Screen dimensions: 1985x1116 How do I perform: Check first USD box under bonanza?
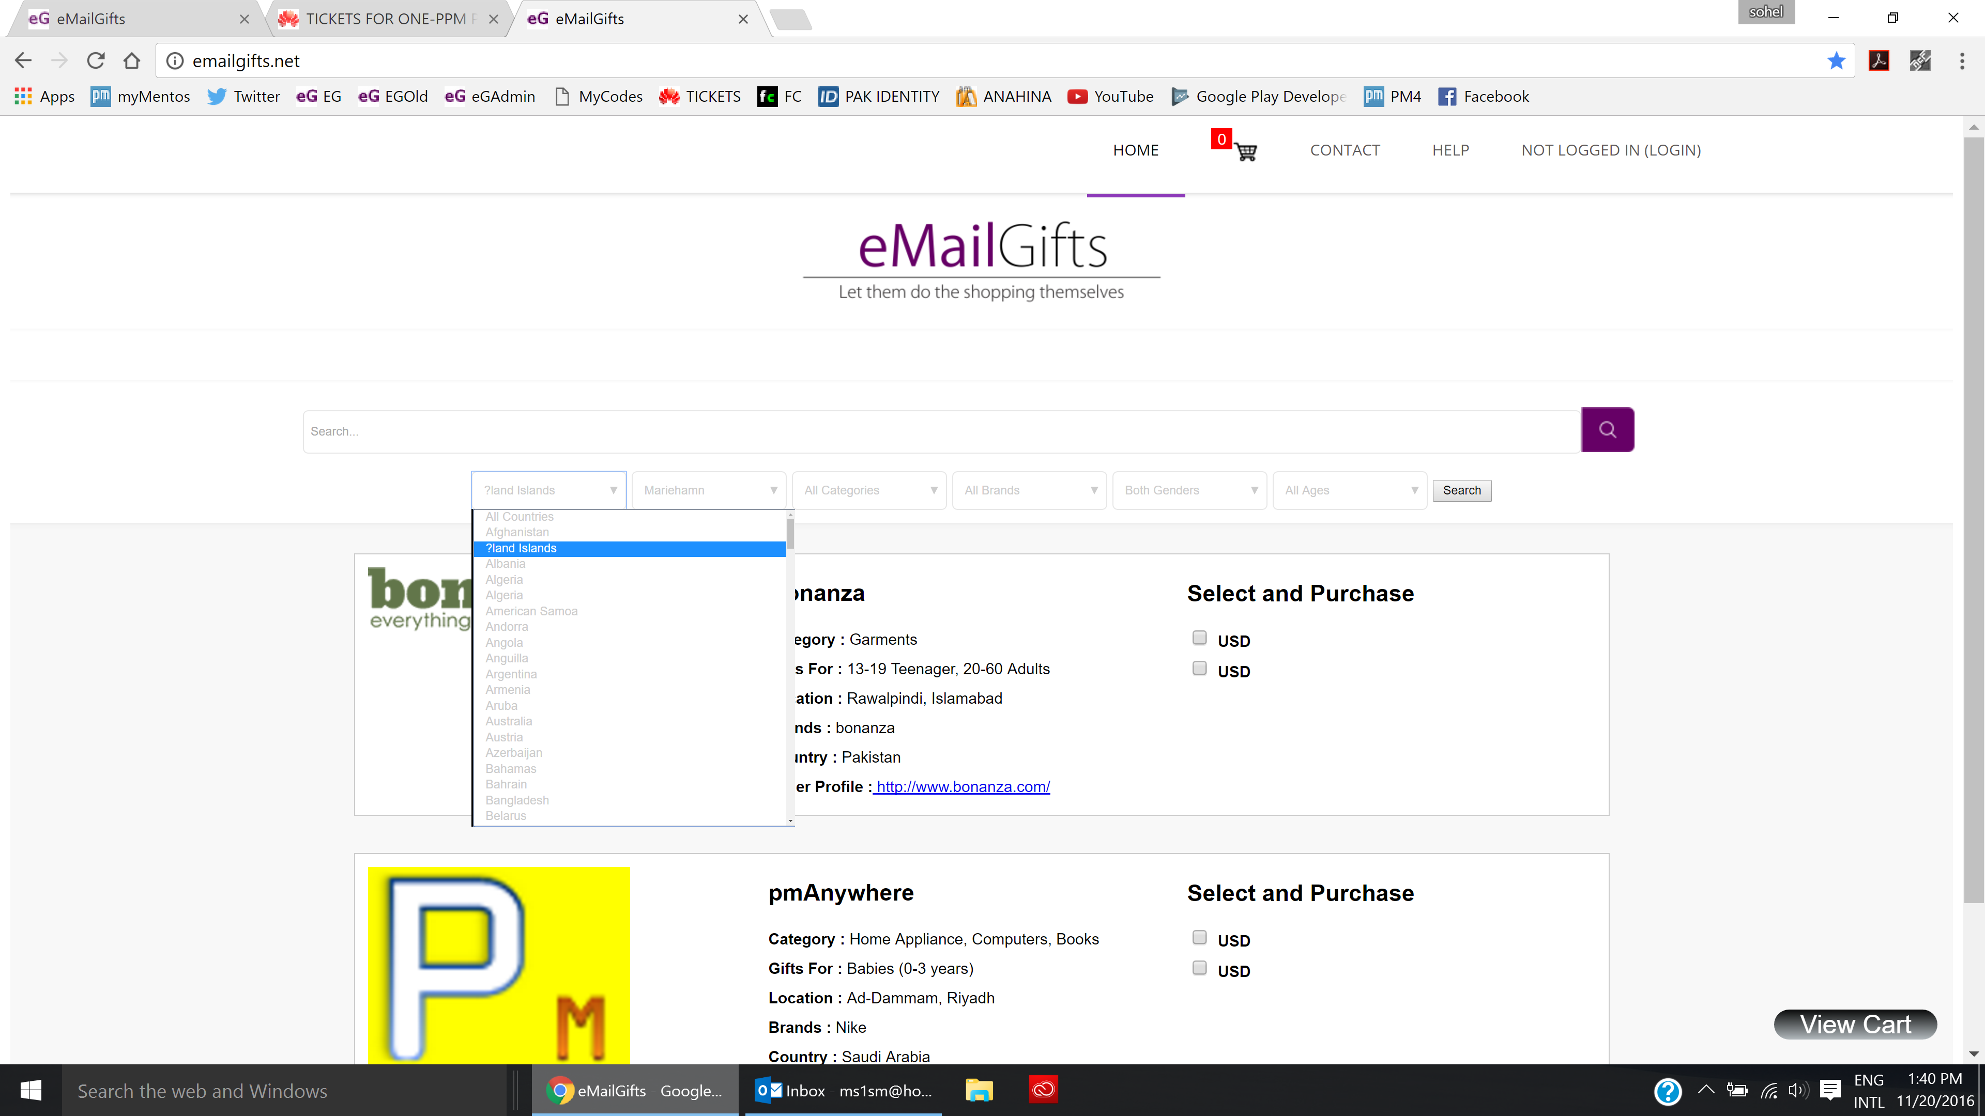[1199, 638]
